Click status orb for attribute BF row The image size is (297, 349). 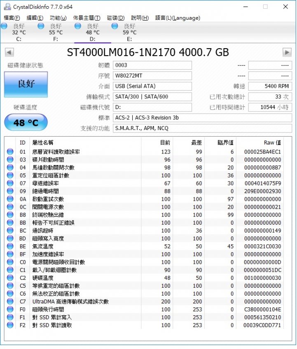click(x=10, y=254)
